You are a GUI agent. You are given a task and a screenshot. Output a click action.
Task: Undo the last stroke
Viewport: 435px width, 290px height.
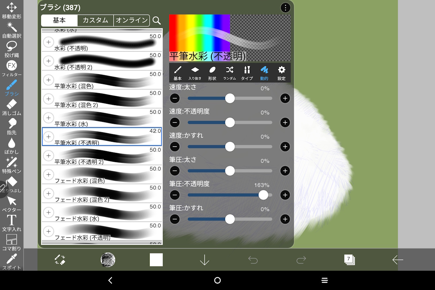point(253,260)
